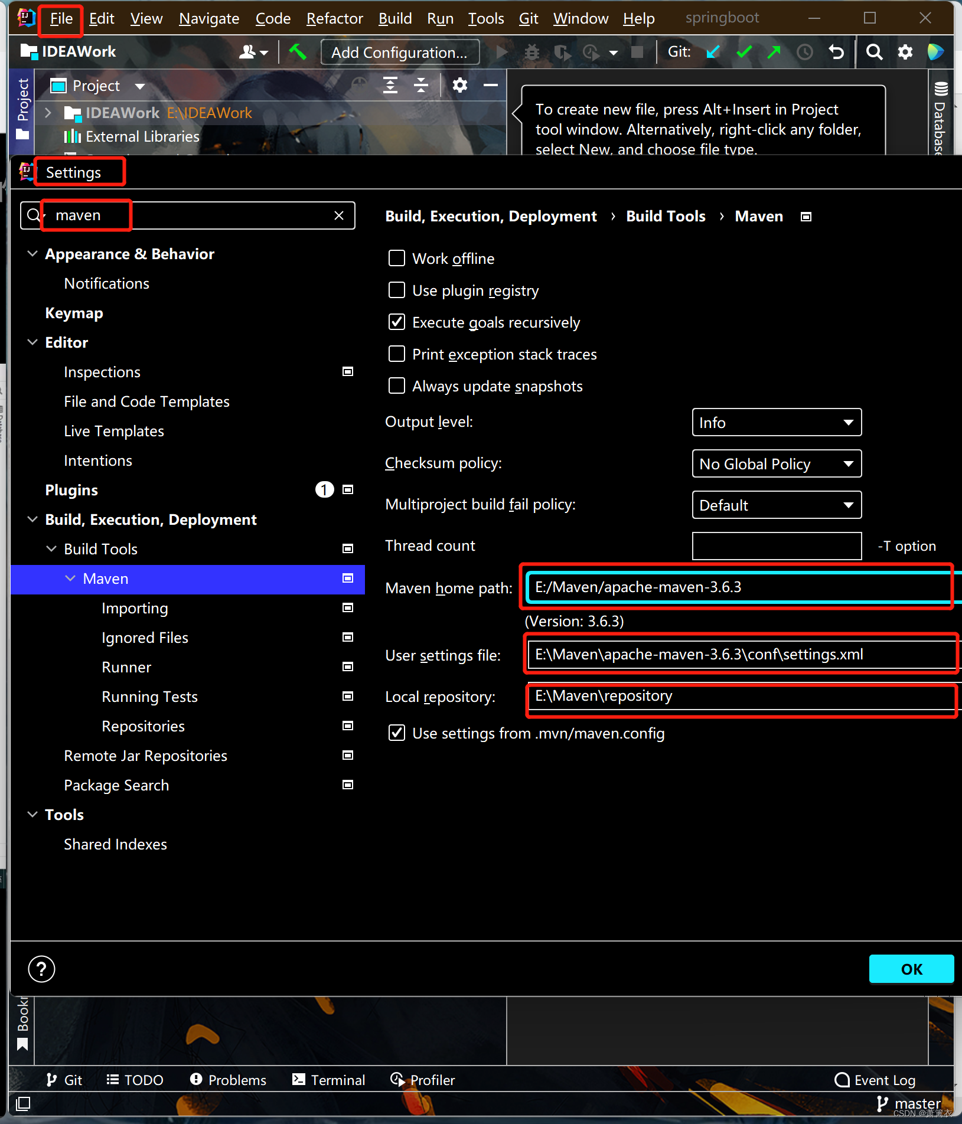Open the File menu
Viewport: 962px width, 1124px height.
coord(61,19)
